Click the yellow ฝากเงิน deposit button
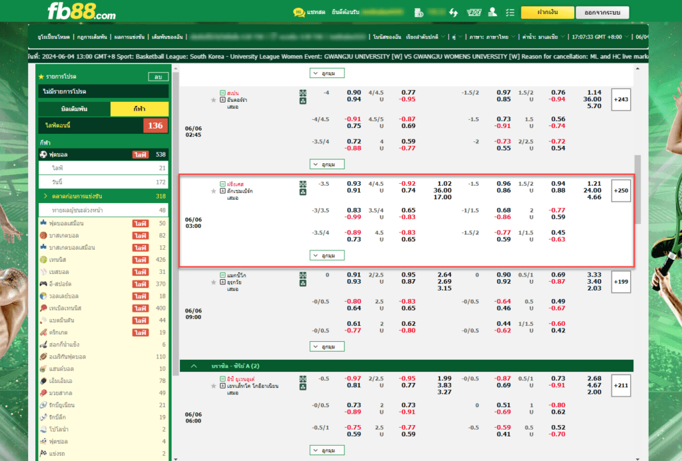This screenshot has width=682, height=461. (x=547, y=12)
